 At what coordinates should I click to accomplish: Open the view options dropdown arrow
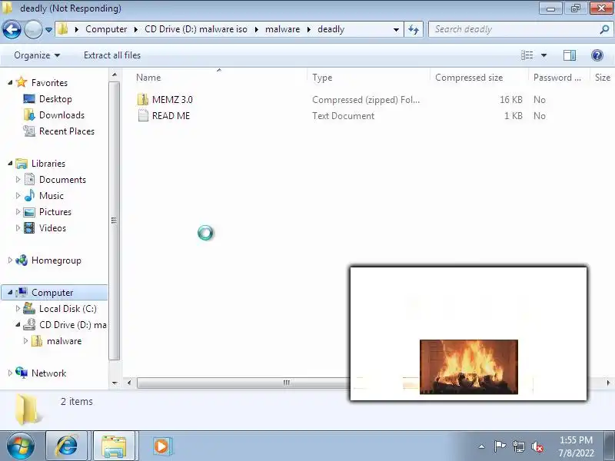pyautogui.click(x=544, y=55)
